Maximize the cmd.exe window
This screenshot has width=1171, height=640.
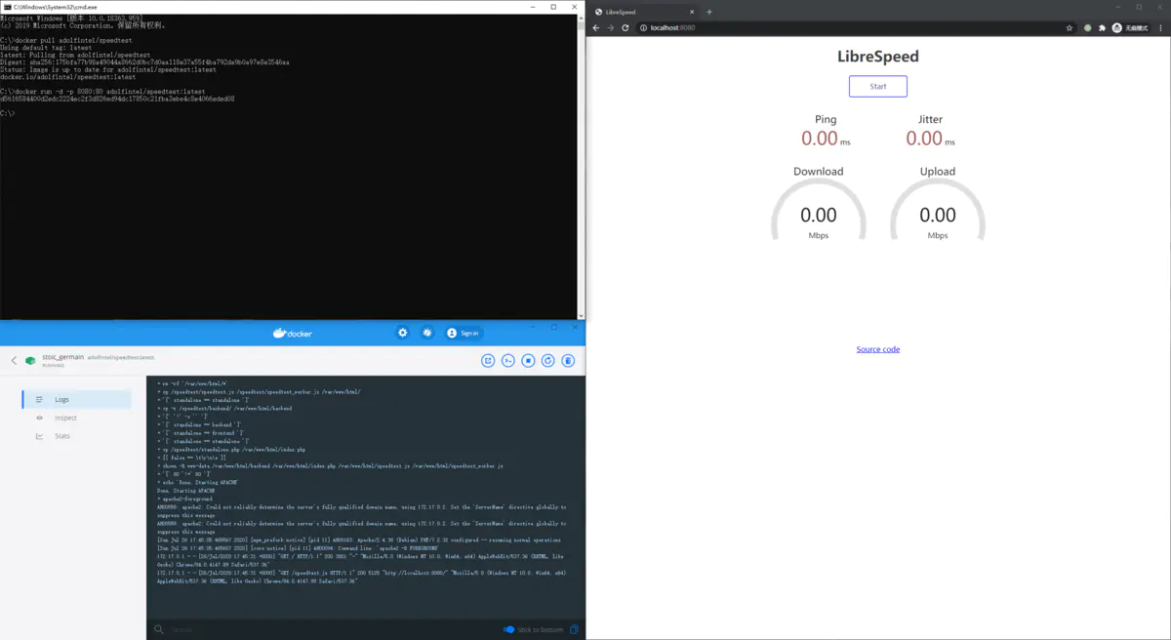coord(553,6)
